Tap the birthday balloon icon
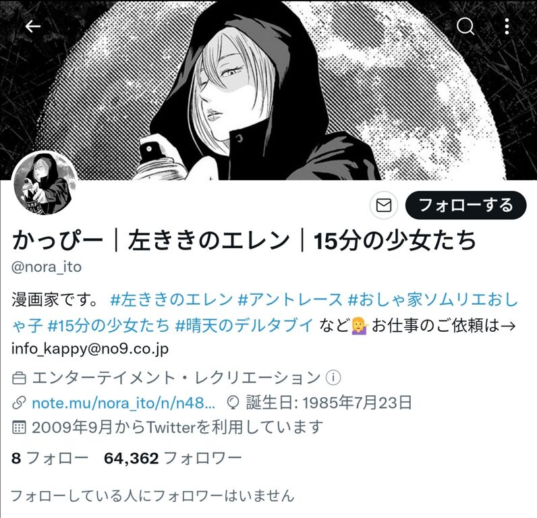 point(233,403)
